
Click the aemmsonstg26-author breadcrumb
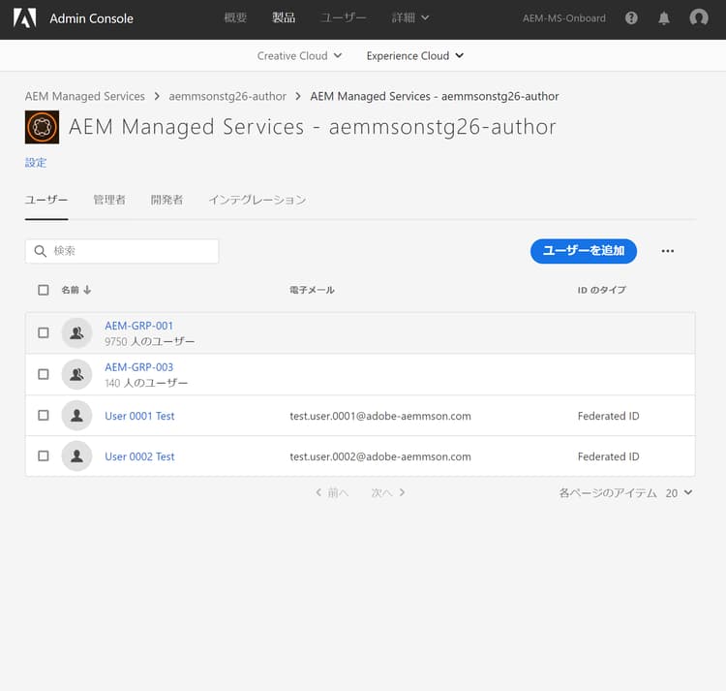pos(227,96)
